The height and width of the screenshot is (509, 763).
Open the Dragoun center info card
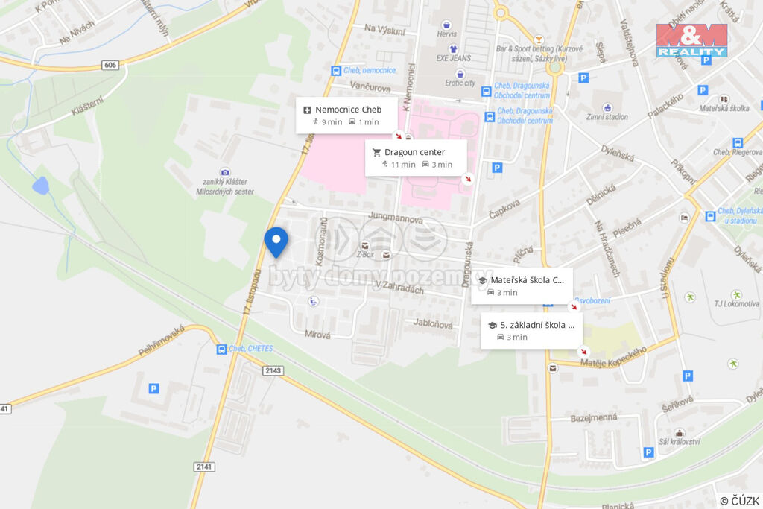click(416, 158)
